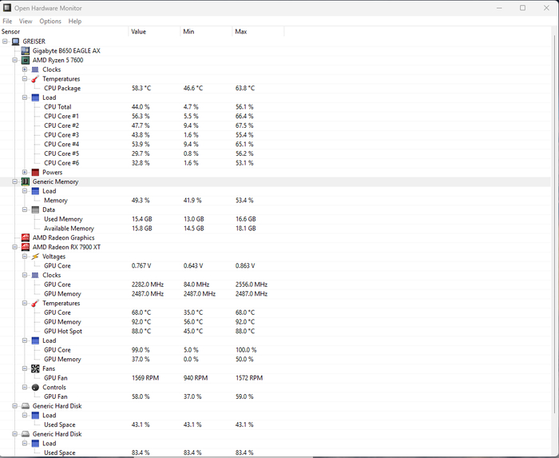Click the first Generic Hard Disk drive icon
Screen dimensions: 559x458
point(26,406)
